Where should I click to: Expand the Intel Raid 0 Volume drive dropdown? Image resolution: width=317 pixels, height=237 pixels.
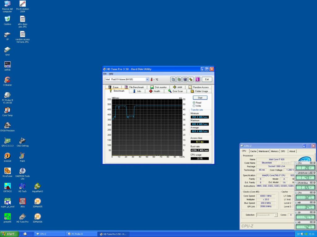[147, 79]
